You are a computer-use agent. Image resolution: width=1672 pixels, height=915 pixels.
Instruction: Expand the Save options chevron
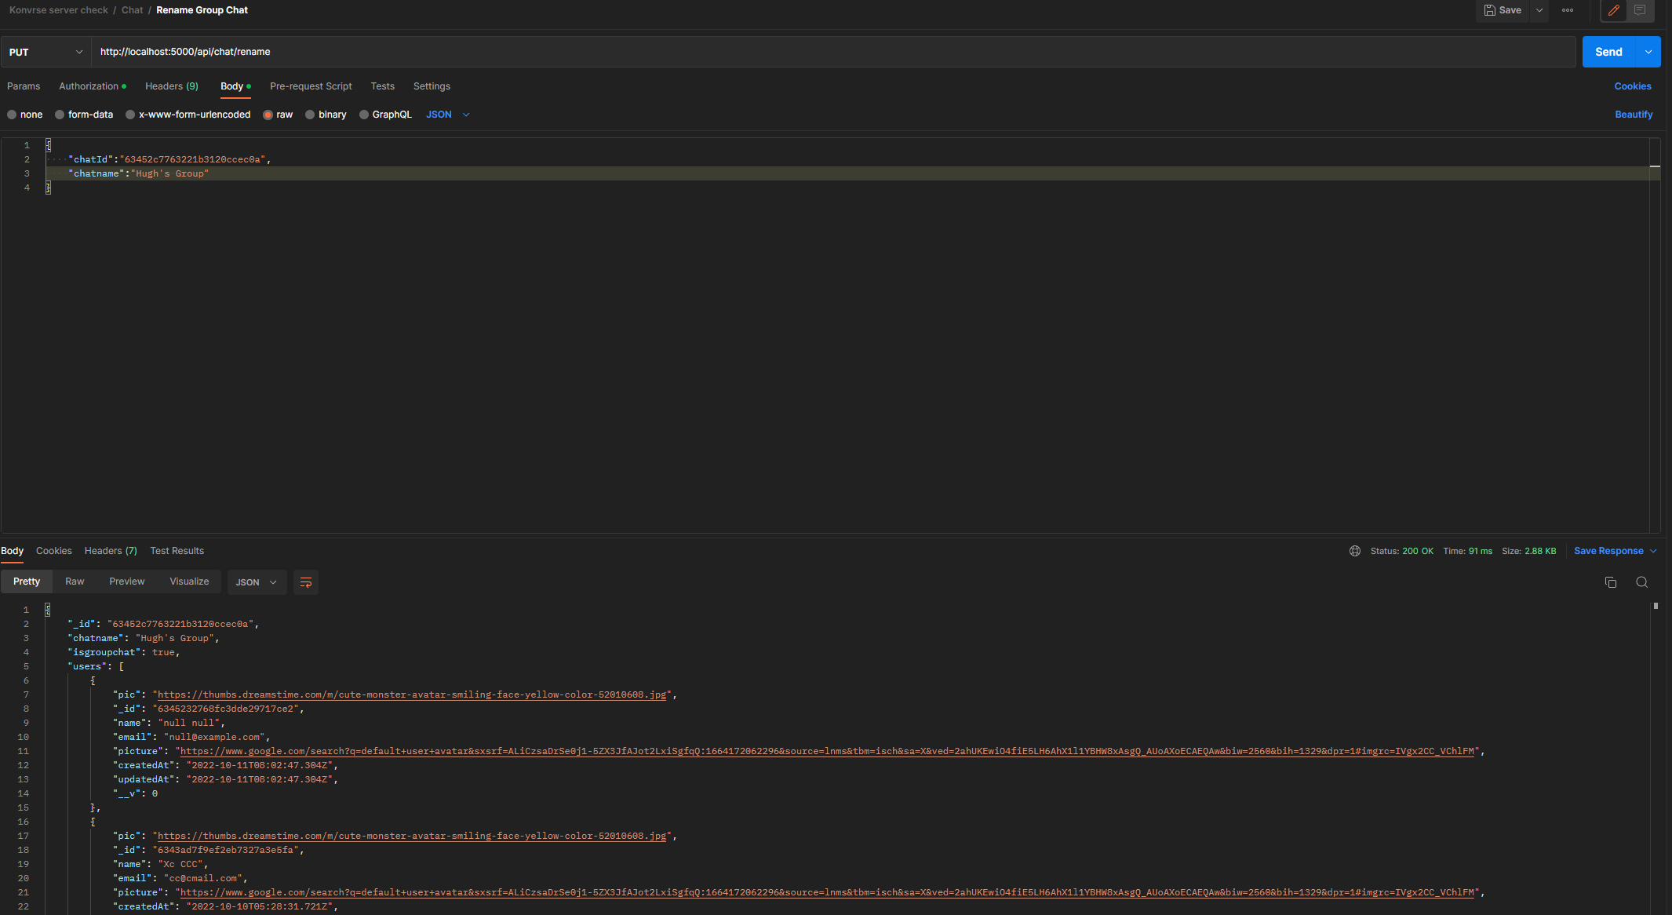[x=1539, y=10]
